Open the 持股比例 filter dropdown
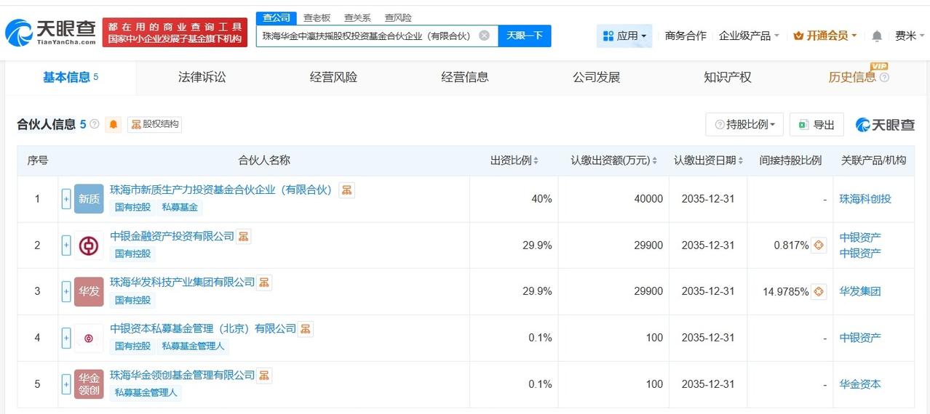Screen dimensions: 930x414 click(x=744, y=124)
